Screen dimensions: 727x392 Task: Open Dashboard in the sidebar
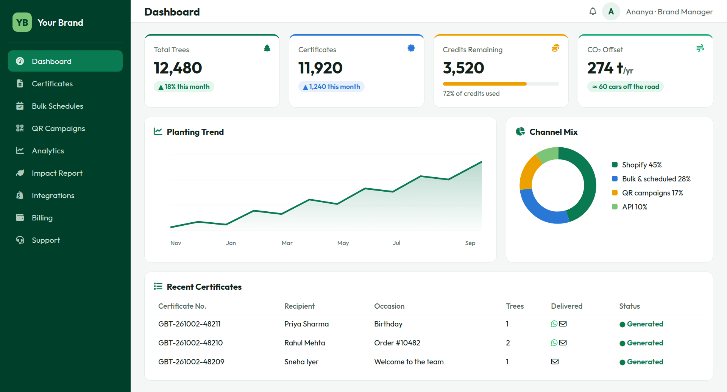65,61
